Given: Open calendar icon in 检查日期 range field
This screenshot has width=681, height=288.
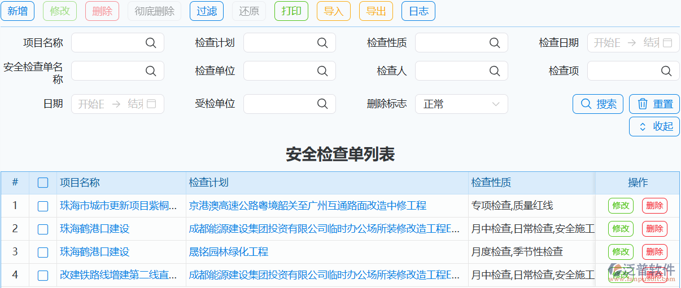Looking at the screenshot, I should coord(667,43).
